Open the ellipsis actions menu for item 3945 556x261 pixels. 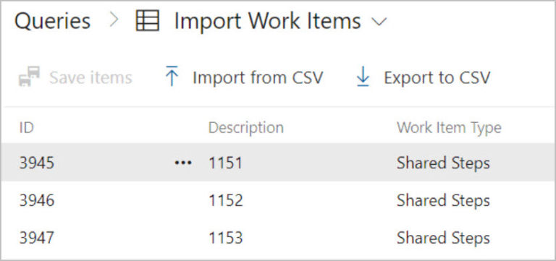(x=183, y=163)
